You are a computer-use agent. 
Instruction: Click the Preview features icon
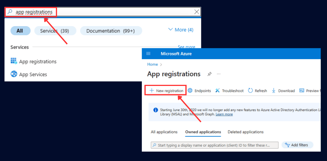302,90
